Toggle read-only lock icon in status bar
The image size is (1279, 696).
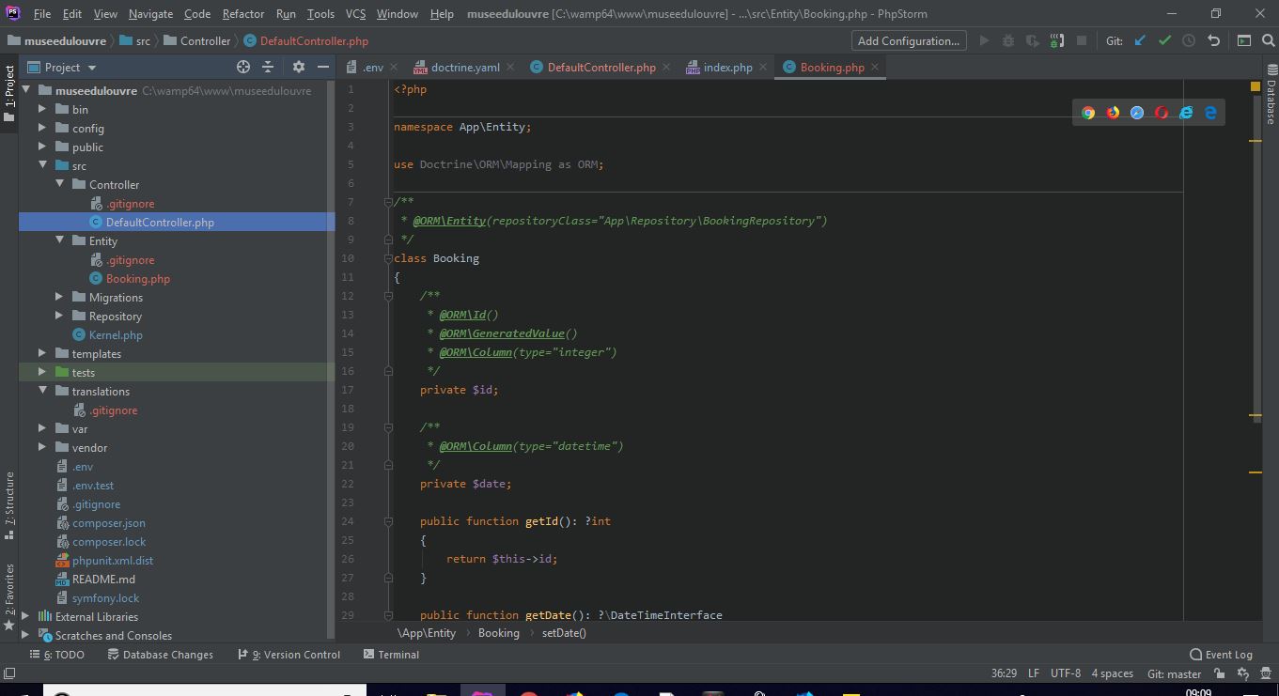(1220, 673)
